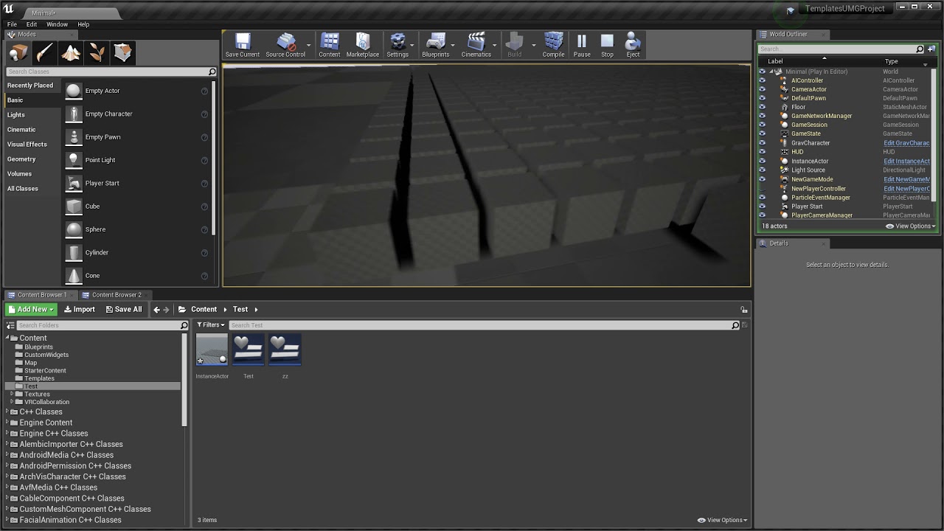Select the InstanceActor asset thumbnail

pyautogui.click(x=212, y=350)
